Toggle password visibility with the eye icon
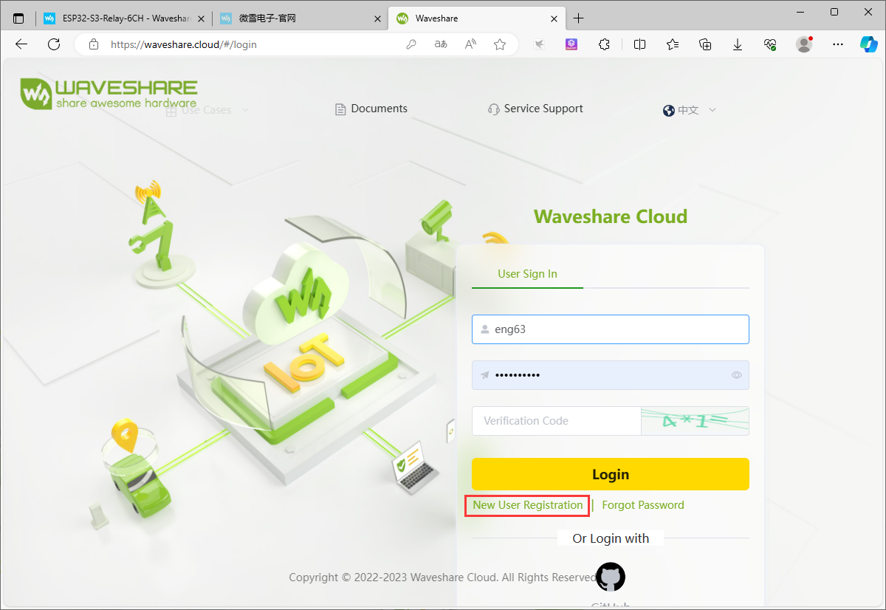Viewport: 886px width, 610px height. point(736,375)
